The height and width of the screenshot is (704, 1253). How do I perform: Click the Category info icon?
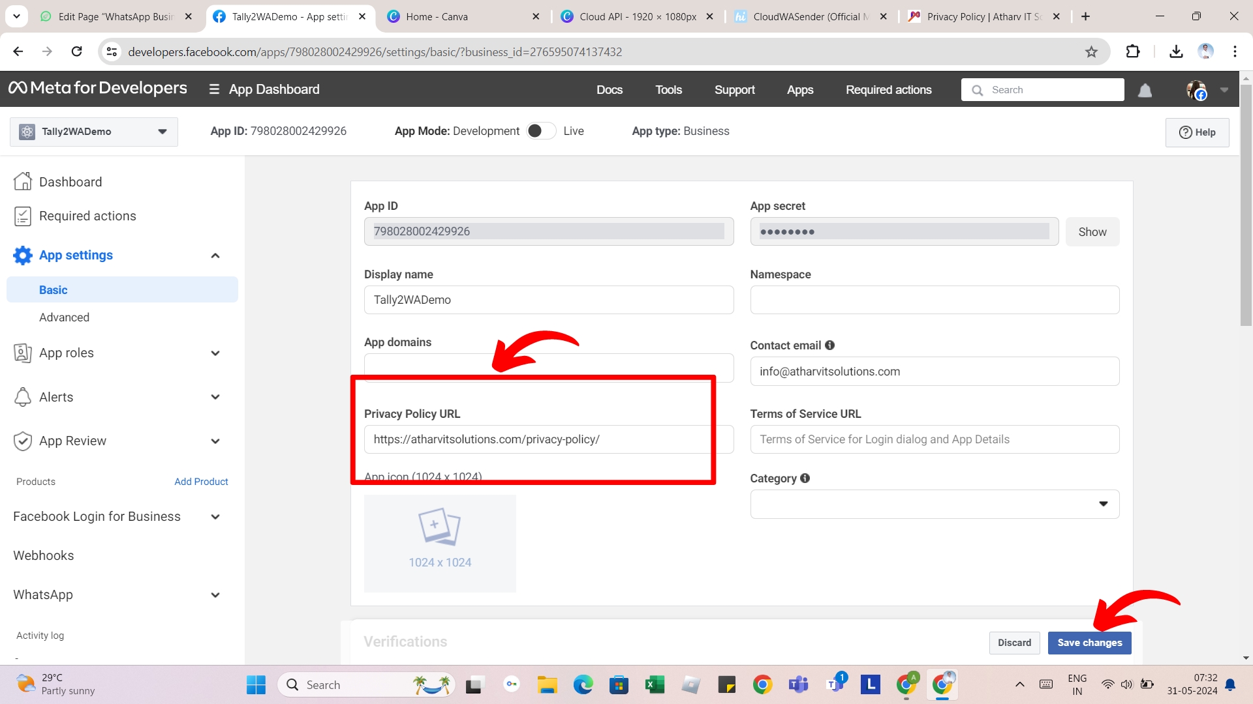[805, 478]
